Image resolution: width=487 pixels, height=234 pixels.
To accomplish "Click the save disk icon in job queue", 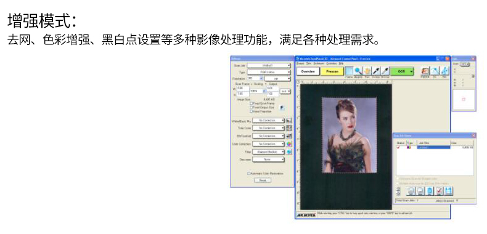I will [x=448, y=191].
